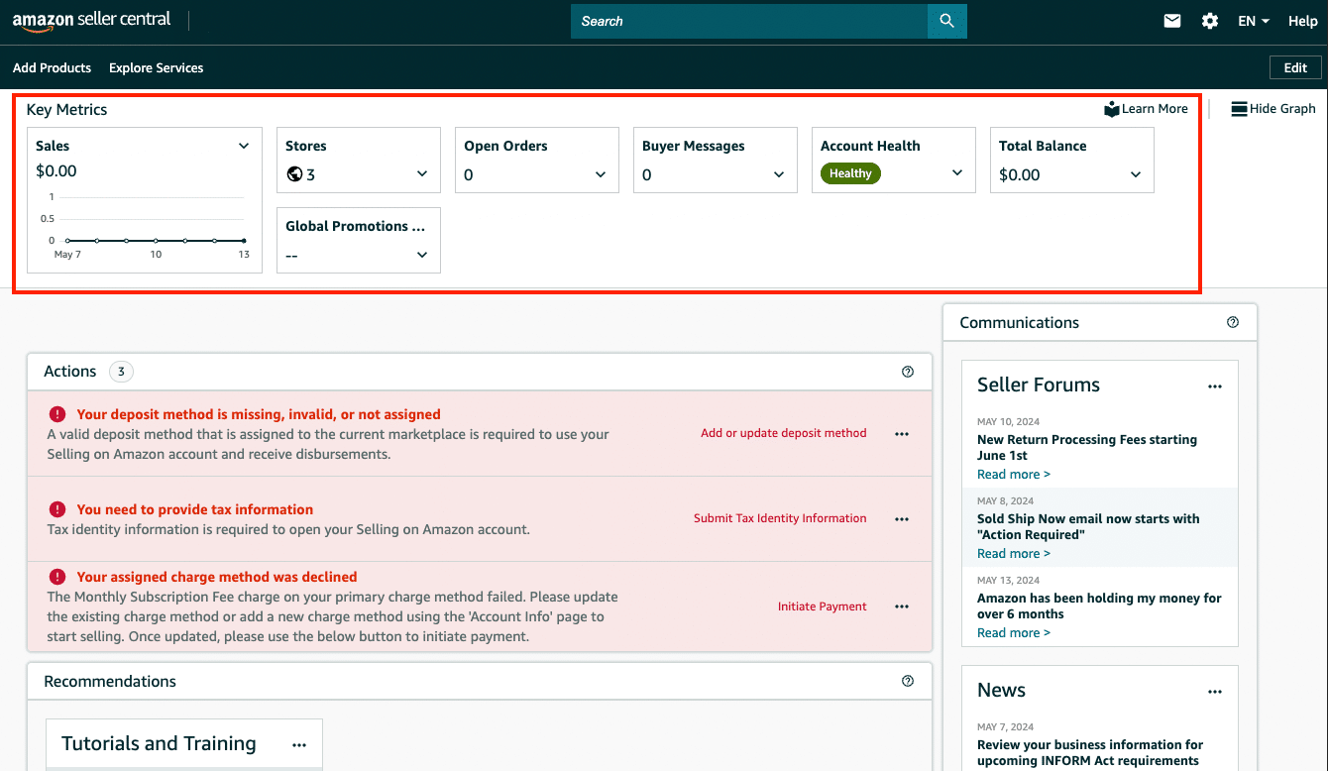Open three-dot menu for deposit method alert
Screen dimensions: 1328x771
click(902, 434)
